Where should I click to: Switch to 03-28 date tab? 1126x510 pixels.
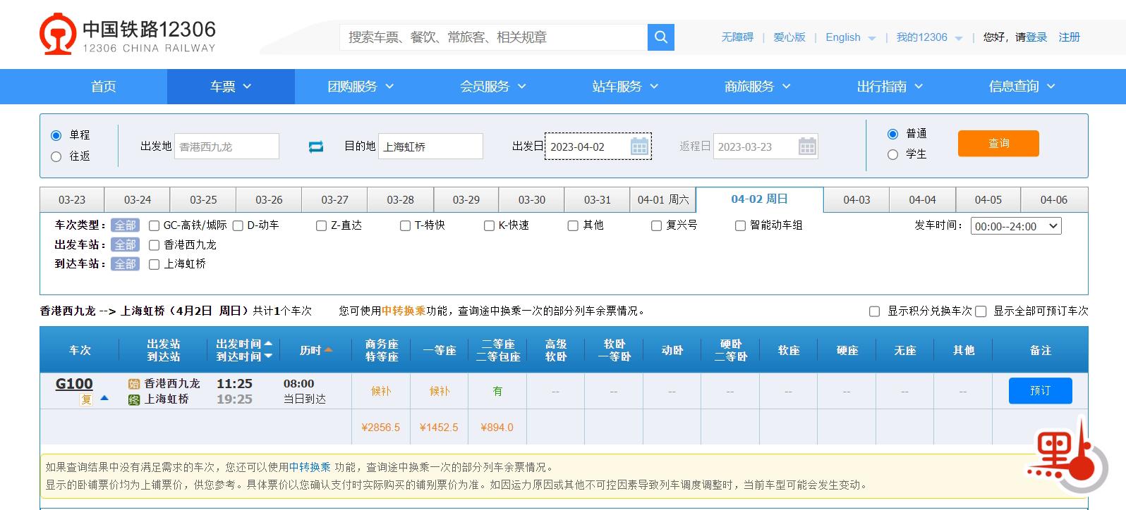(x=400, y=200)
